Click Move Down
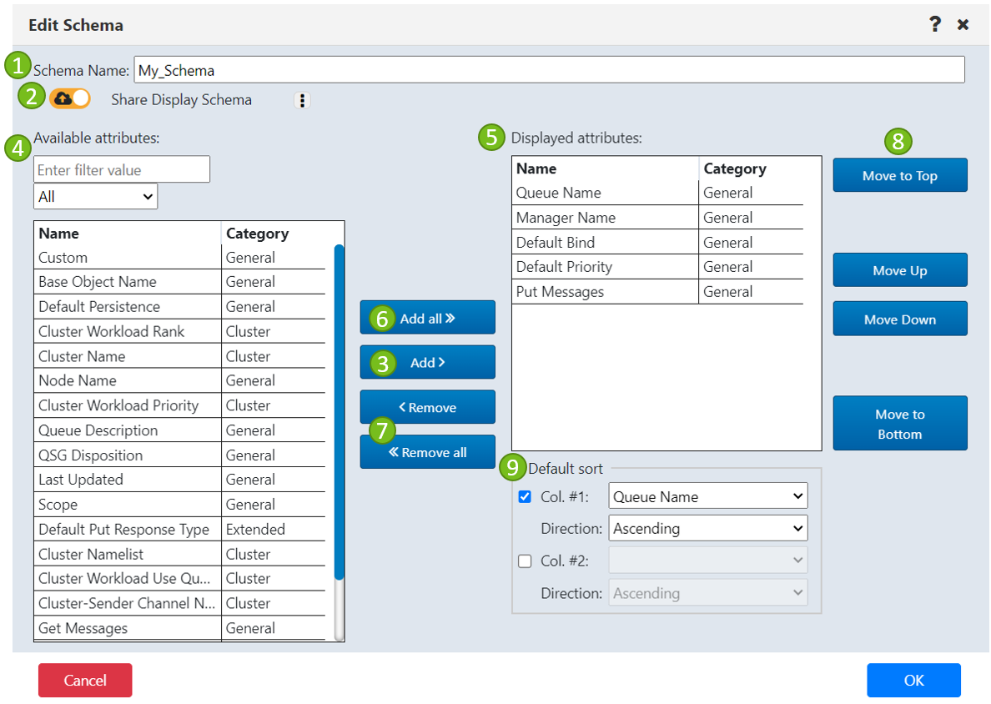The width and height of the screenshot is (991, 704). click(x=900, y=319)
